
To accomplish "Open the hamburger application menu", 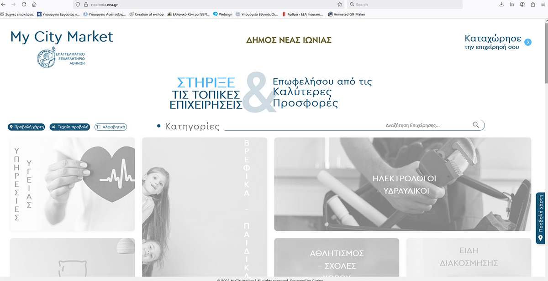I will (x=543, y=4).
